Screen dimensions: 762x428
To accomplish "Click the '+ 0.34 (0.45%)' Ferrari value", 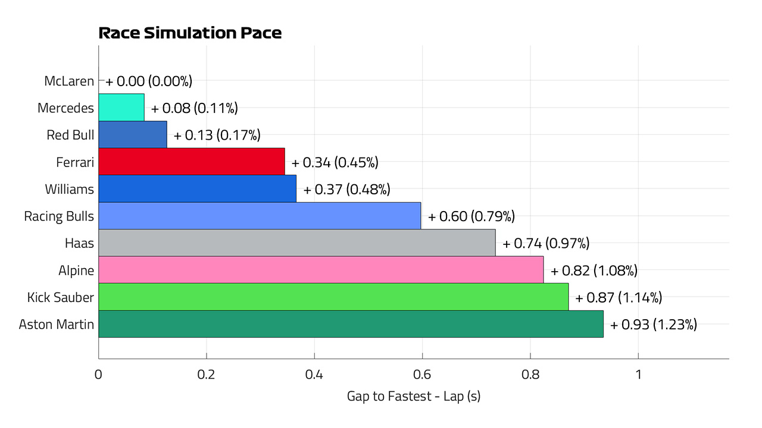I will pyautogui.click(x=335, y=162).
